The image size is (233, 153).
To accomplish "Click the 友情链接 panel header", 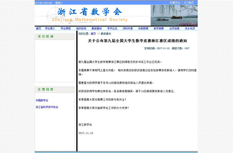I will pyautogui.click(x=54, y=89).
